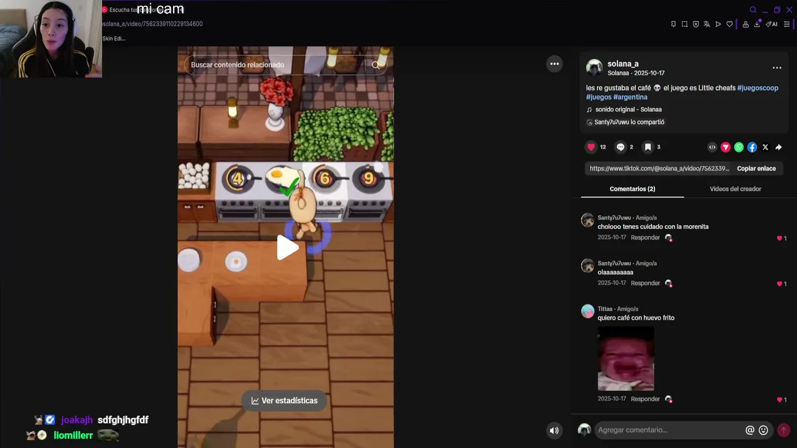Click 'Santy7u7uwu lo compartió' text

629,122
